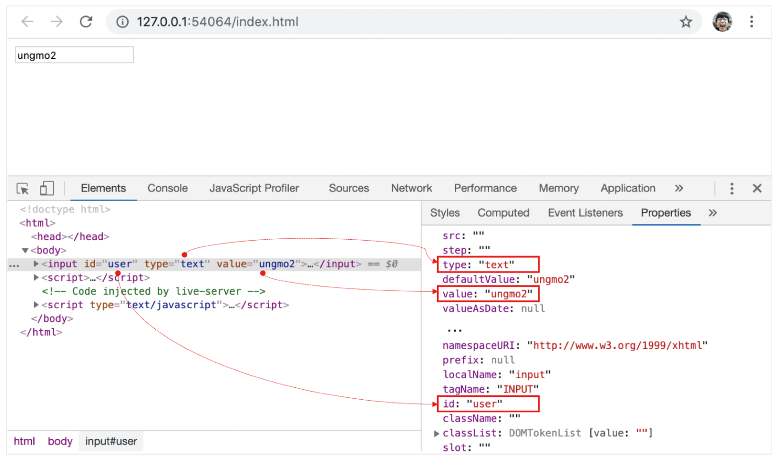Open the Network tab
The image size is (782, 461).
(x=412, y=189)
